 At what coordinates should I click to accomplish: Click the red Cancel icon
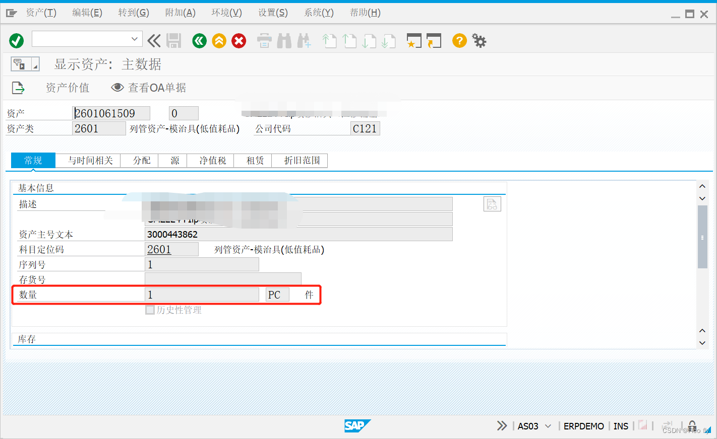tap(238, 40)
